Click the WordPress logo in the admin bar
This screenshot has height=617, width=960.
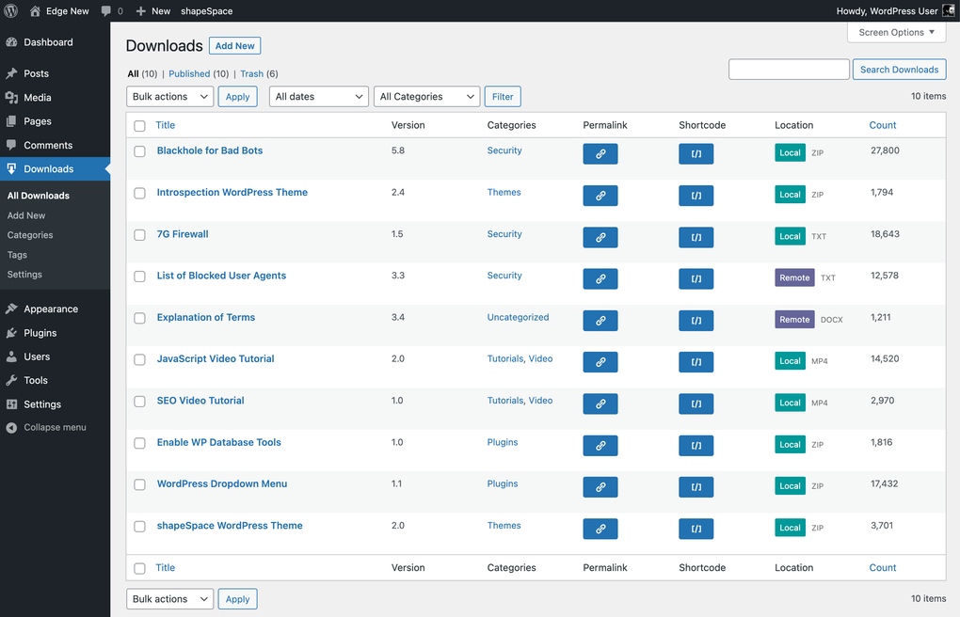(10, 10)
